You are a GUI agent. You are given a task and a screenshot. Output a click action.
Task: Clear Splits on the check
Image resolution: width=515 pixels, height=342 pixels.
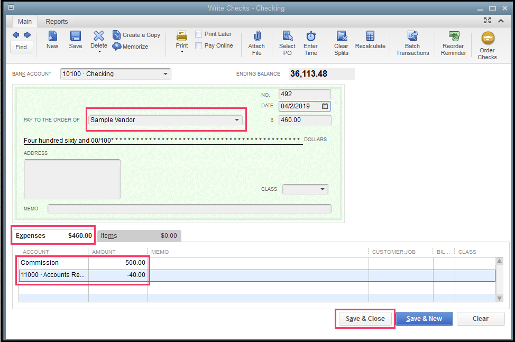[x=341, y=43]
